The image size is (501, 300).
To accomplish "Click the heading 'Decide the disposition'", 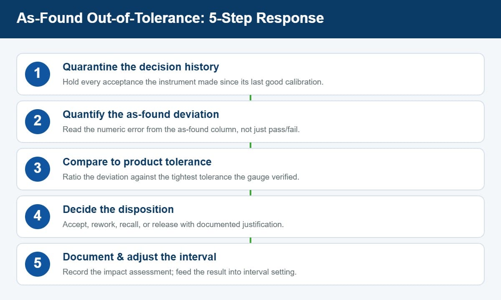I will (x=118, y=209).
